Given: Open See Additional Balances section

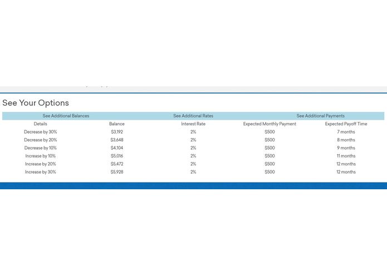Looking at the screenshot, I should click(x=66, y=116).
